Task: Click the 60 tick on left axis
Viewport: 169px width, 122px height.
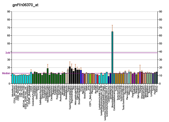Action: coord(9,36)
